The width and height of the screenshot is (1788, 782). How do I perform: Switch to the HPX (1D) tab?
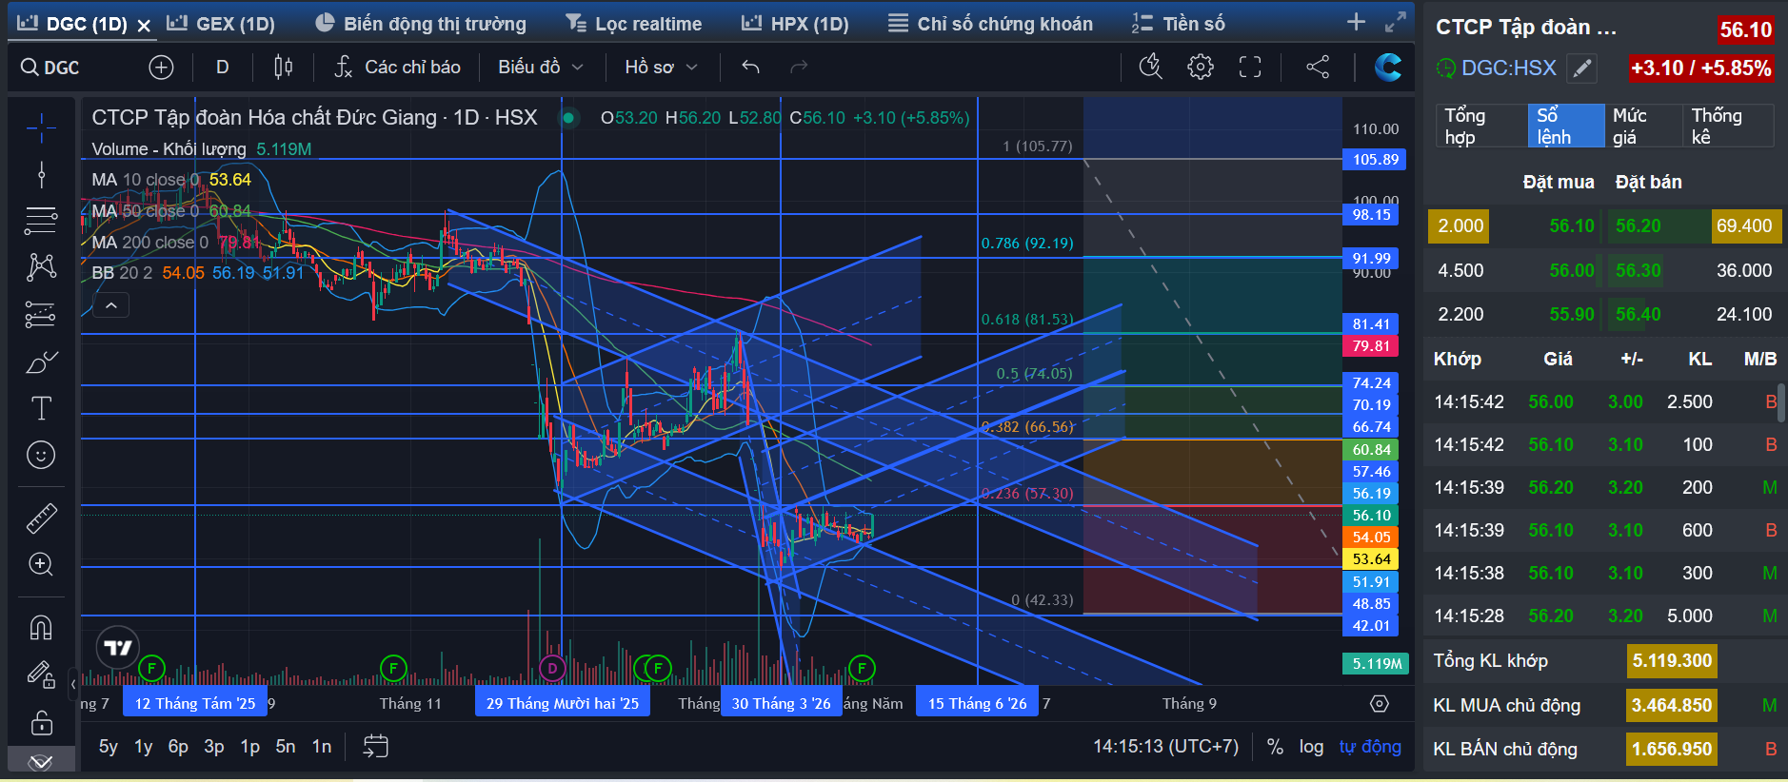pyautogui.click(x=795, y=24)
